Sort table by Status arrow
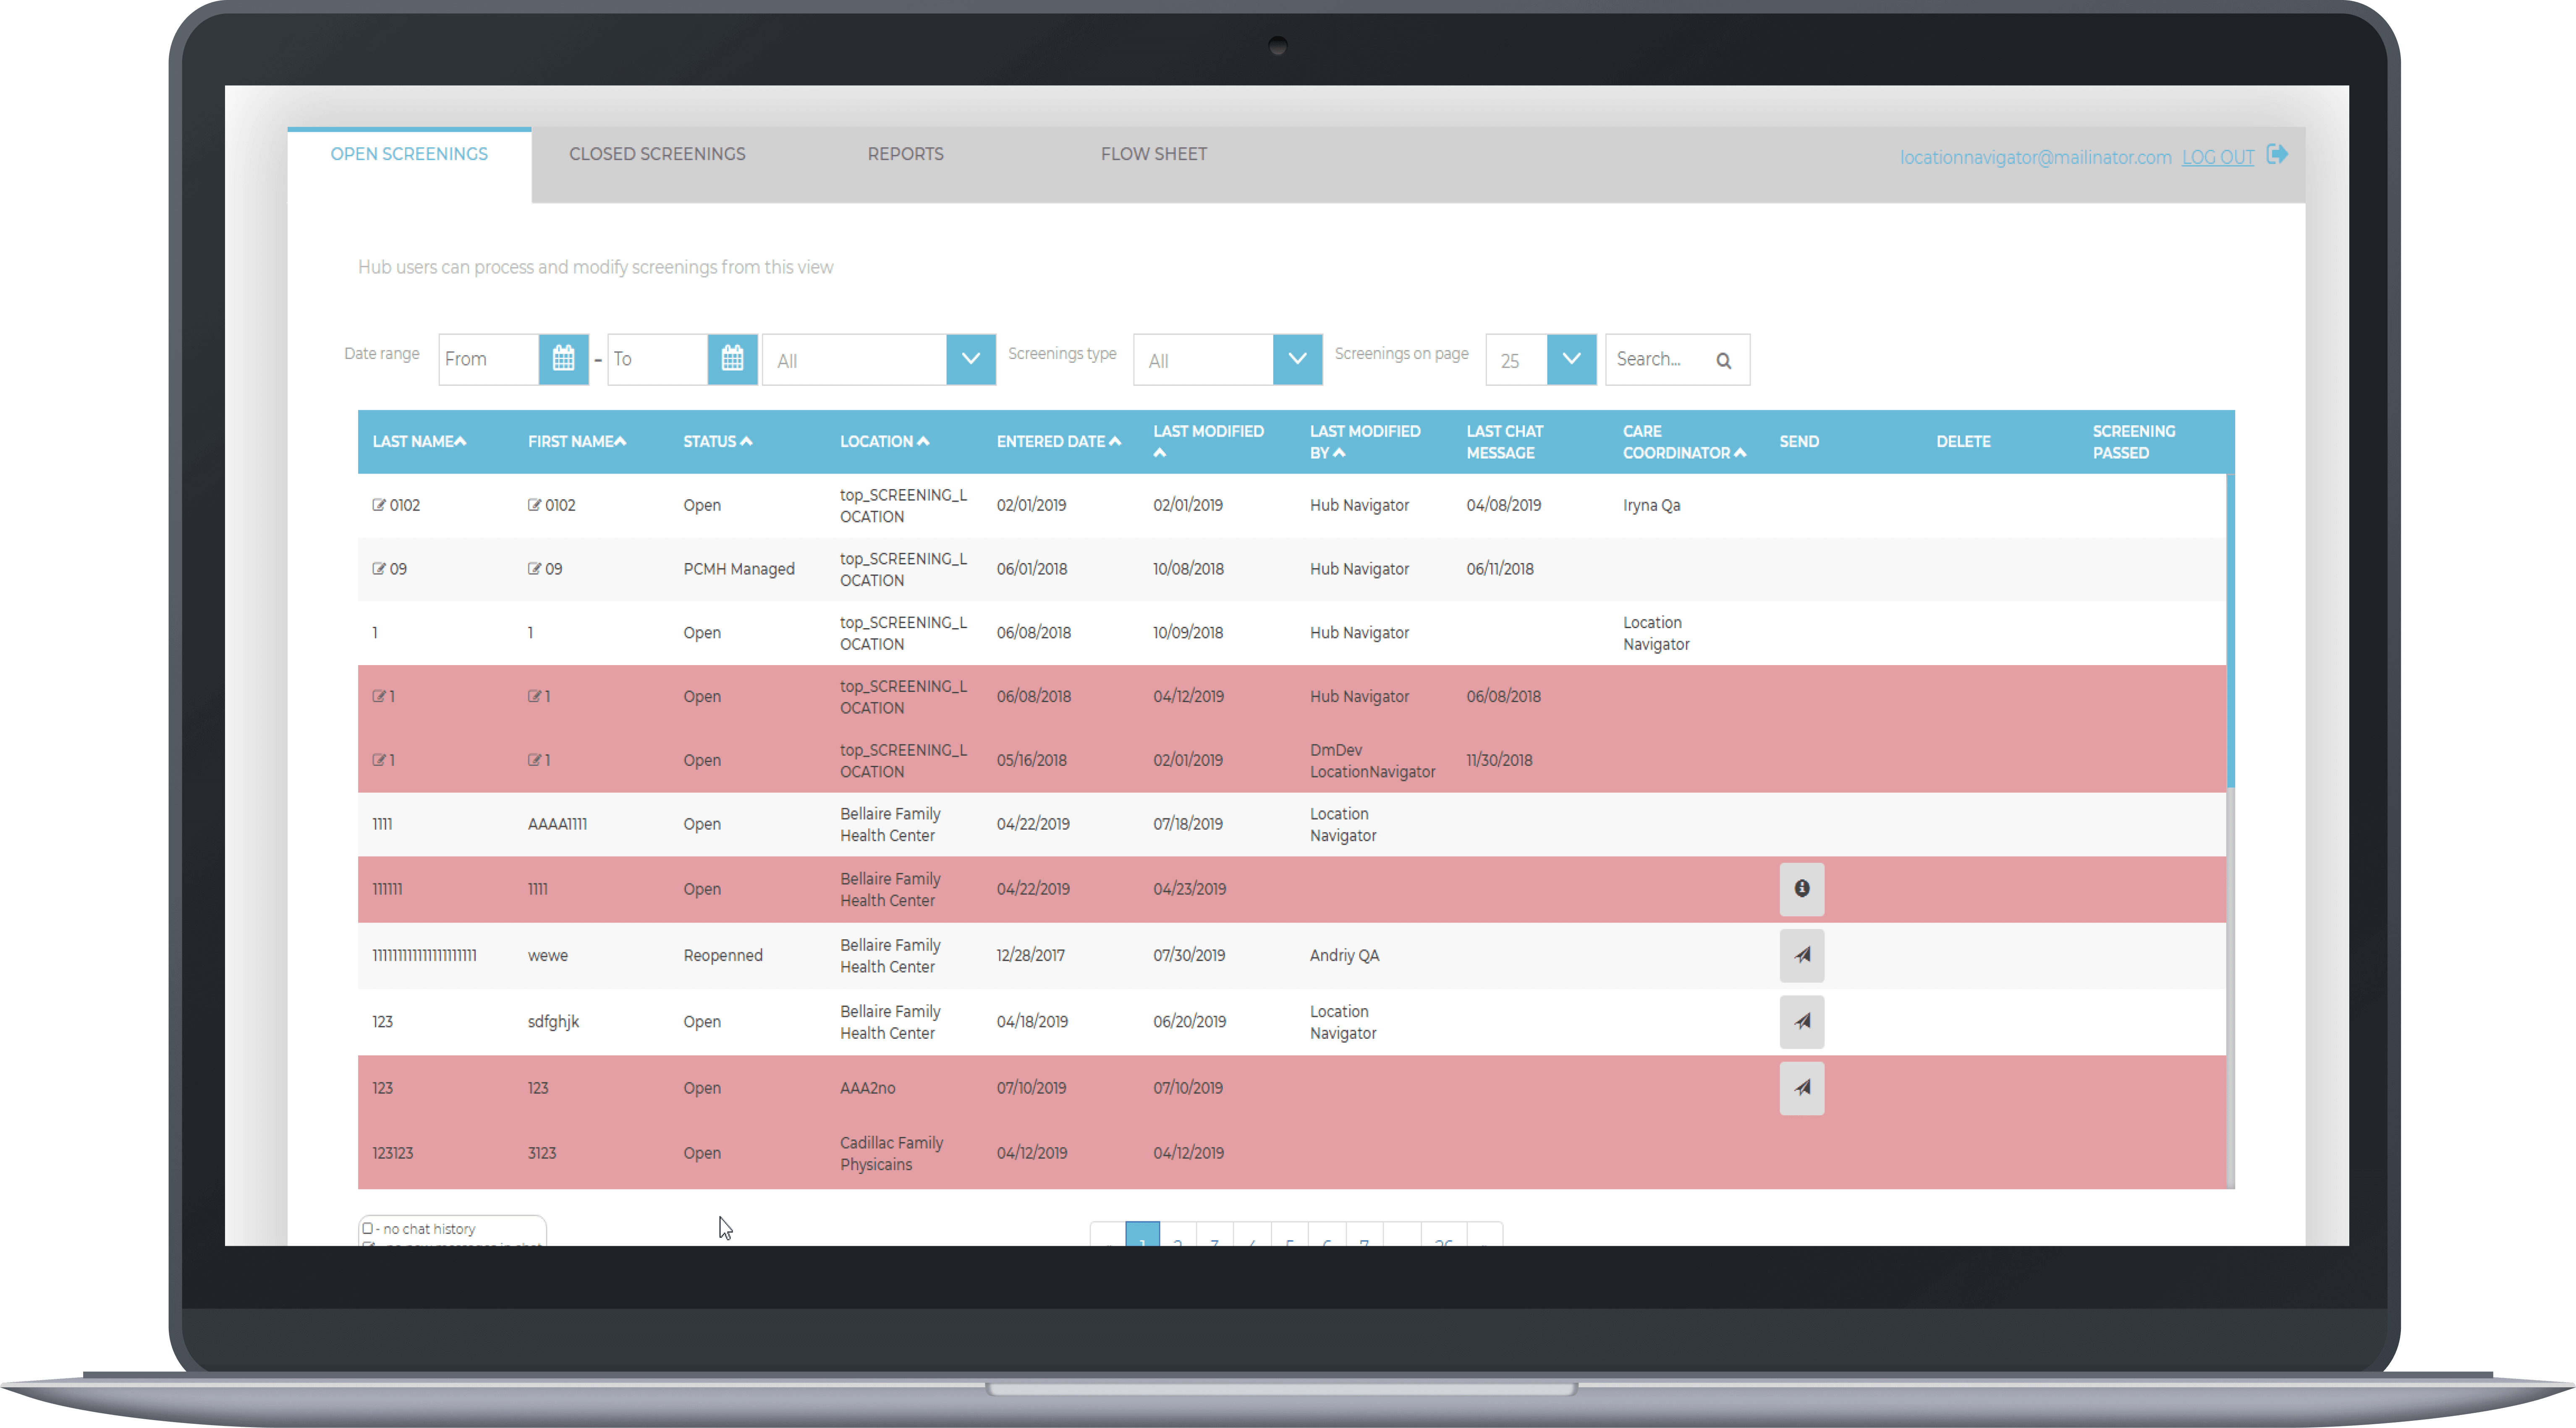 point(746,441)
